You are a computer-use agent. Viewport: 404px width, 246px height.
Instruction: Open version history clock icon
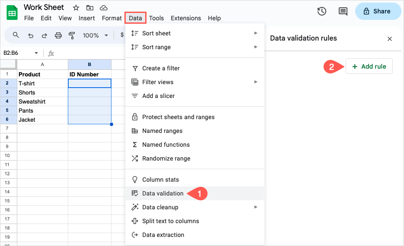(x=321, y=12)
